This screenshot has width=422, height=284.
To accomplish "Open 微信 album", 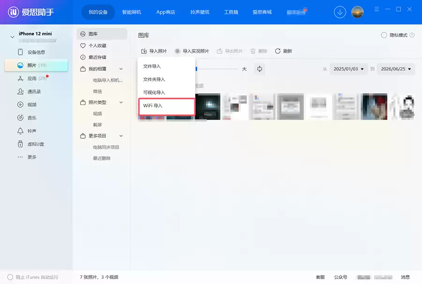I will point(97,91).
